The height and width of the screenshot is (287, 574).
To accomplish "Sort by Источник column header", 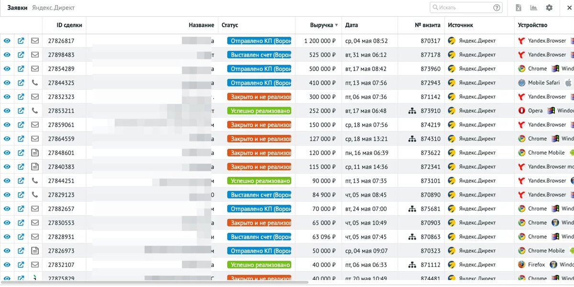I will click(460, 25).
